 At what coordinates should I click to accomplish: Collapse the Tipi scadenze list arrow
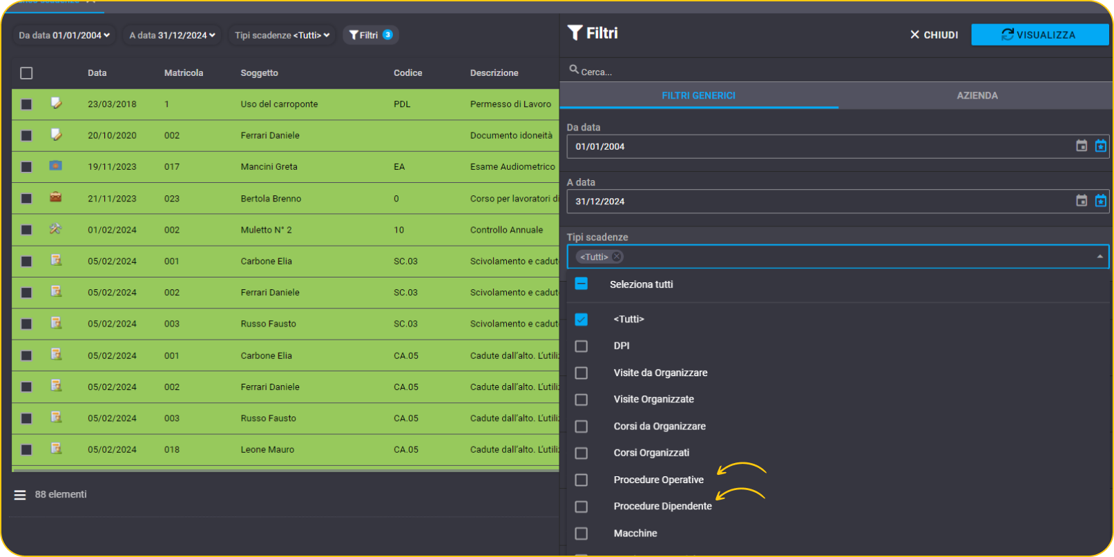pyautogui.click(x=1099, y=257)
